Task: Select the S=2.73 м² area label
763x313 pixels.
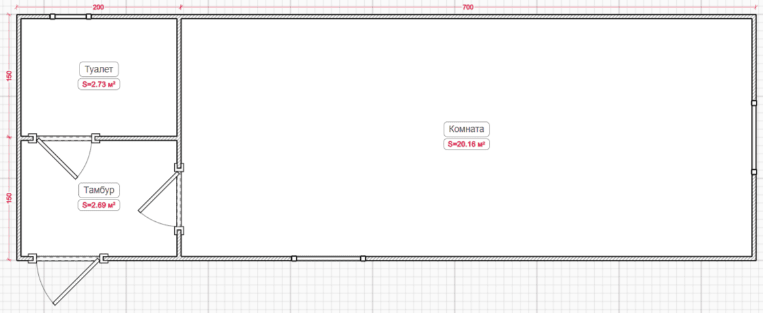Action: pyautogui.click(x=99, y=84)
